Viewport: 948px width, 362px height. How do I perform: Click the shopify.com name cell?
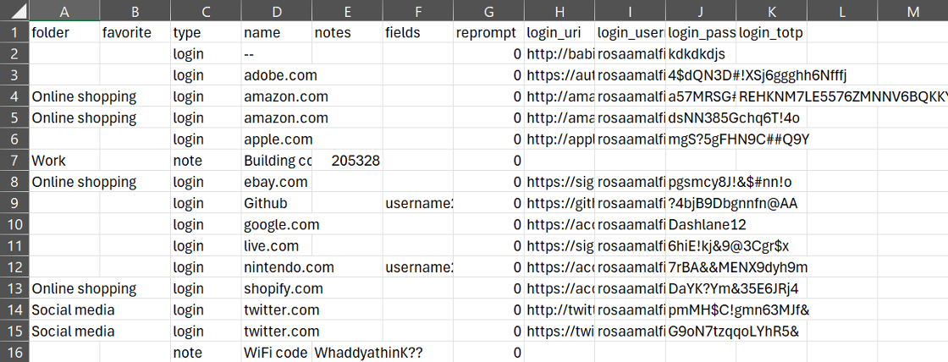point(276,288)
